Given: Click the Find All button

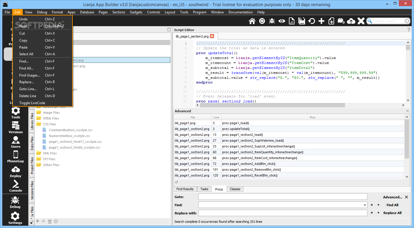Looking at the screenshot, I should 392,205.
